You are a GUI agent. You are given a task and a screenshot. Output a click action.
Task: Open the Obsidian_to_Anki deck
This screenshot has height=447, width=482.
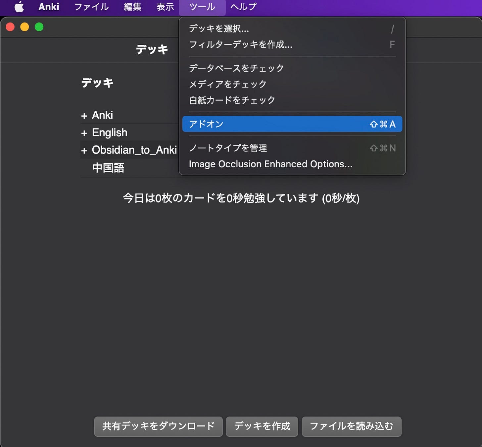134,150
